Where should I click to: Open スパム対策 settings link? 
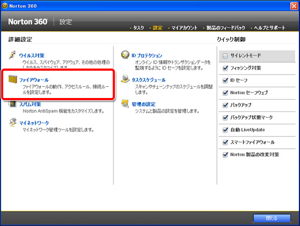(30, 104)
